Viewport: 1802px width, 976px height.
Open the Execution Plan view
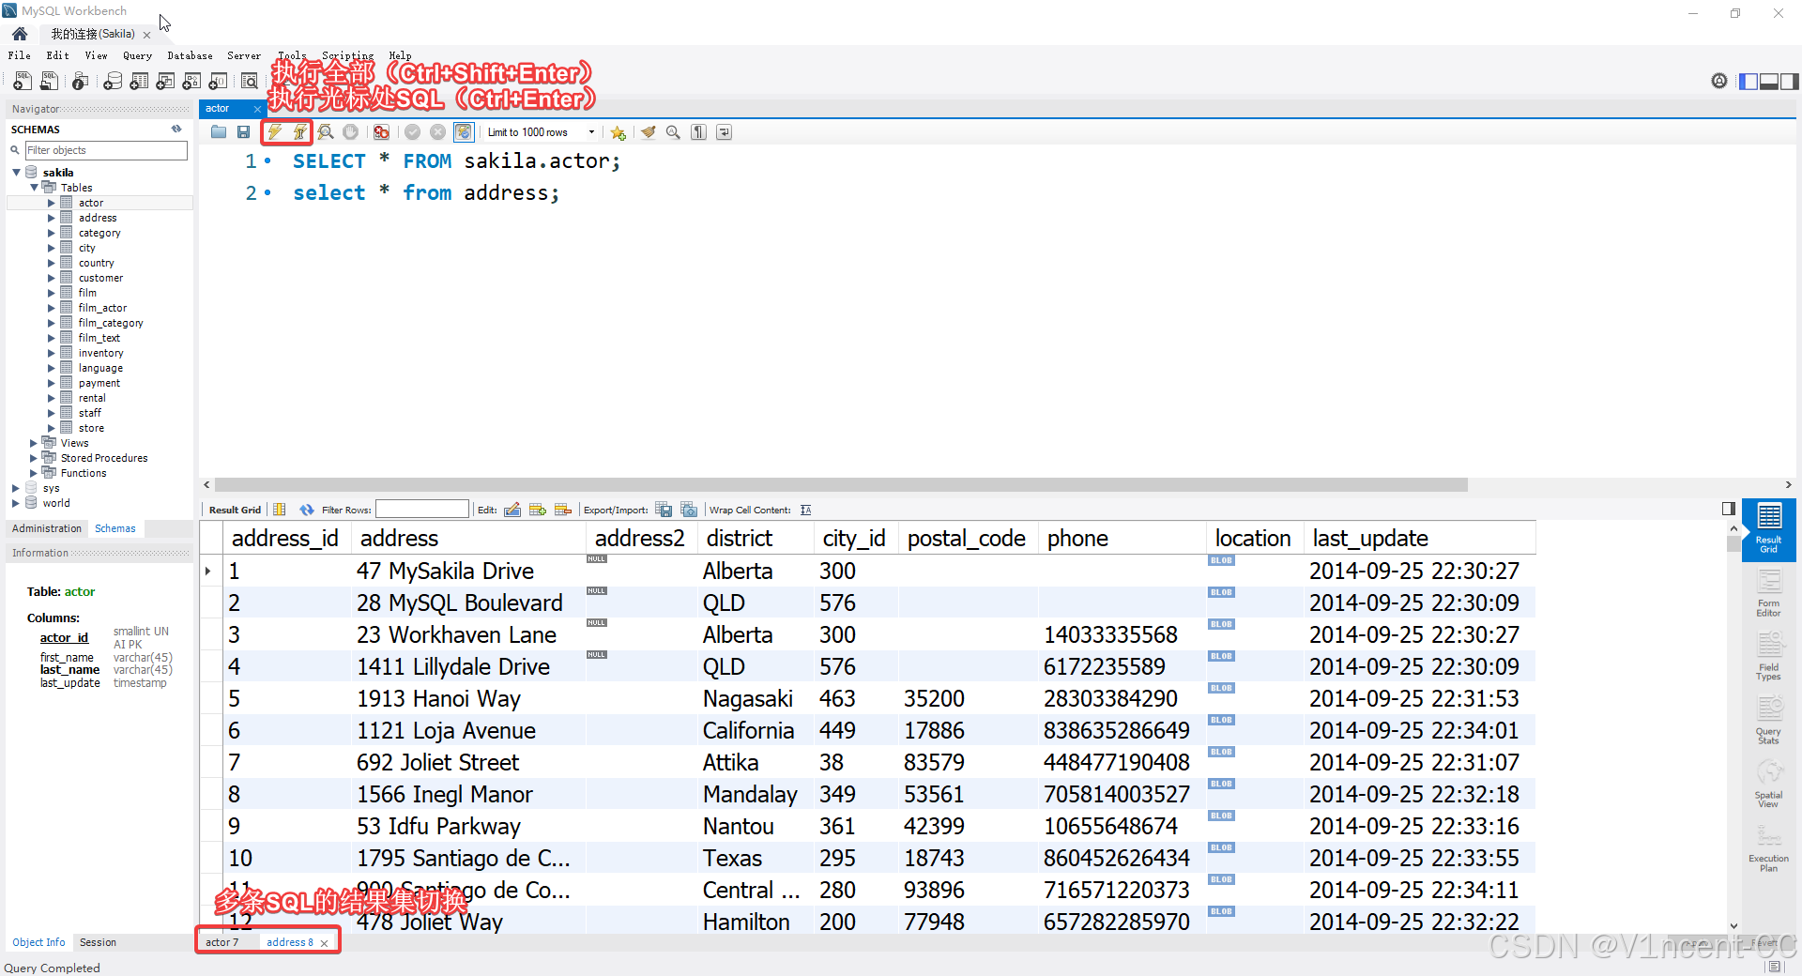point(1768,849)
